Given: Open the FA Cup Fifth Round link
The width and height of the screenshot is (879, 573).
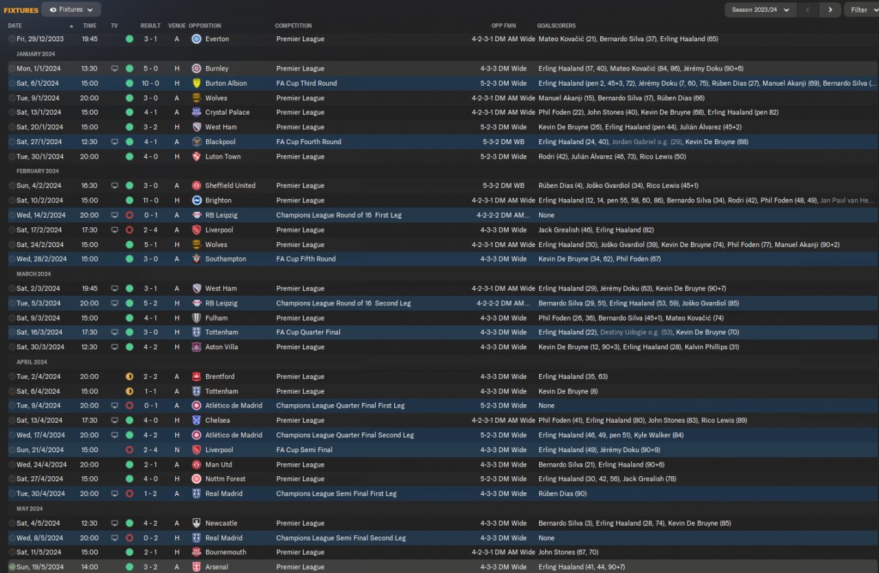Looking at the screenshot, I should [x=306, y=259].
